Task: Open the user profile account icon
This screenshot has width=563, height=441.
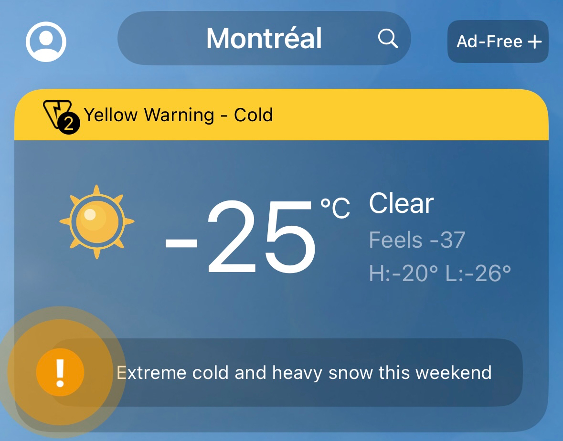Action: click(46, 41)
